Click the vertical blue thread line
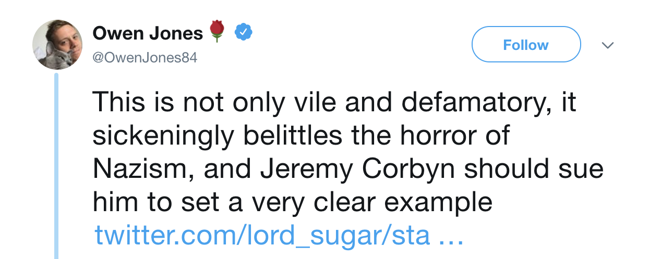The height and width of the screenshot is (259, 649). pyautogui.click(x=56, y=166)
